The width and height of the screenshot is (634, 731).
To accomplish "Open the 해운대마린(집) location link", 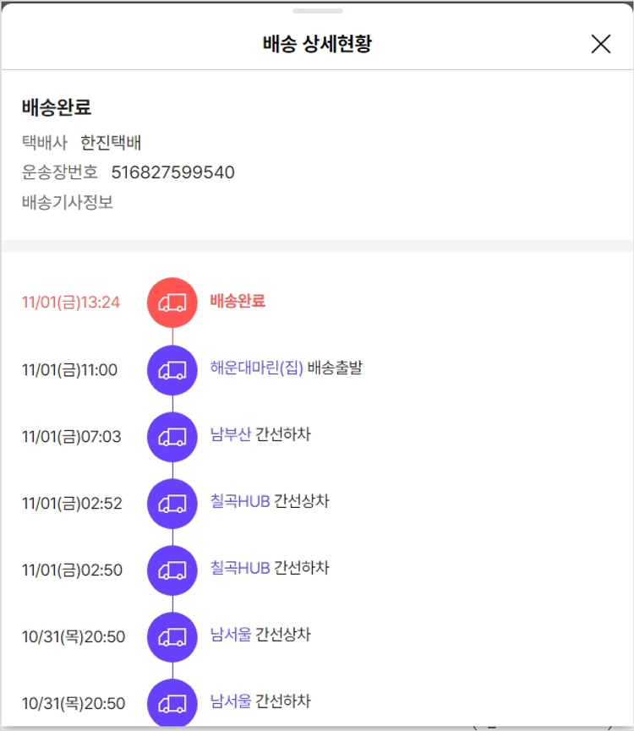I will click(x=256, y=368).
